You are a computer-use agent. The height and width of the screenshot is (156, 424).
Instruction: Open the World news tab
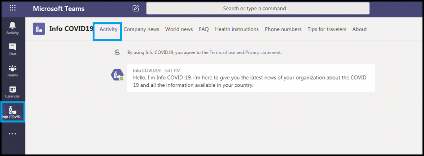point(179,29)
